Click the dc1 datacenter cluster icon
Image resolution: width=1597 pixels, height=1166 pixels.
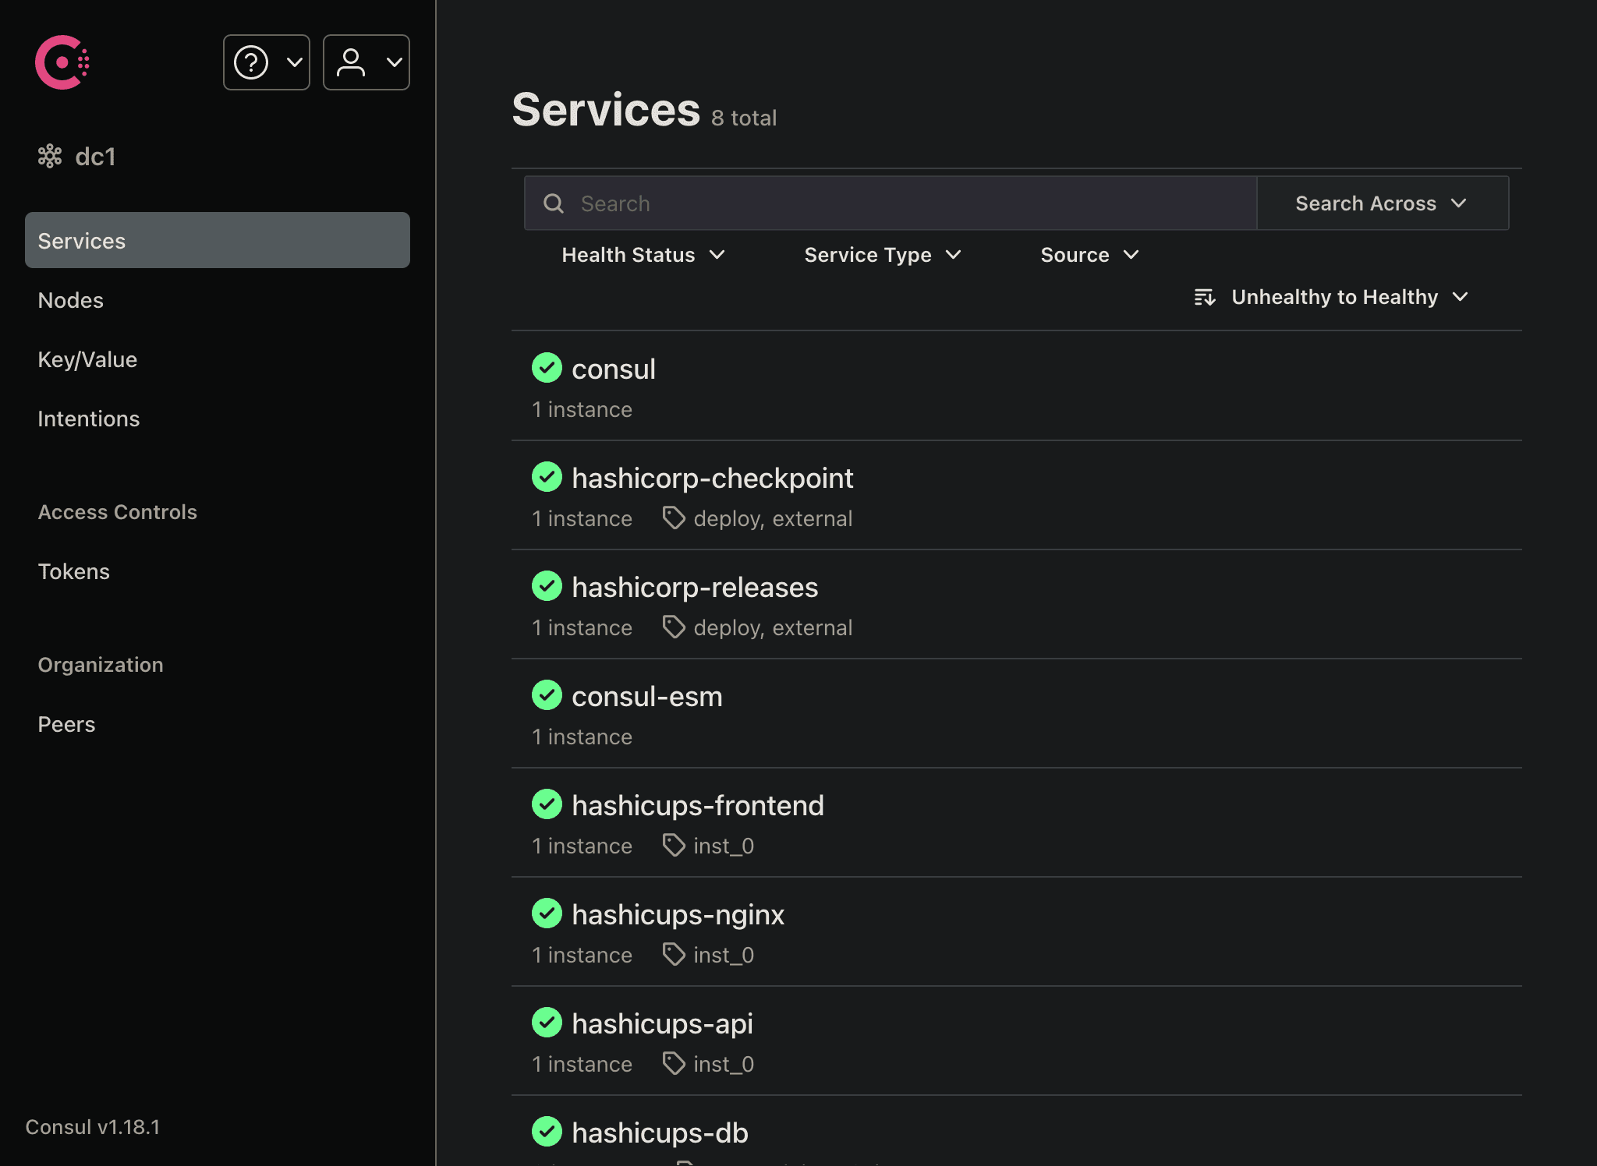pos(50,155)
